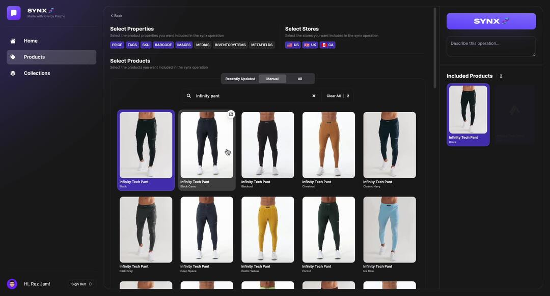Image resolution: width=550 pixels, height=296 pixels.
Task: Deselect the Infinity Tech Pant Black card
Action: click(146, 150)
